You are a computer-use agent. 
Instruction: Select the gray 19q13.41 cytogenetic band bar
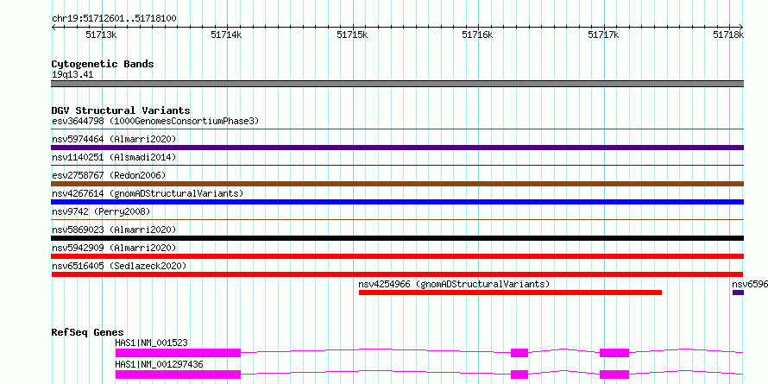398,84
